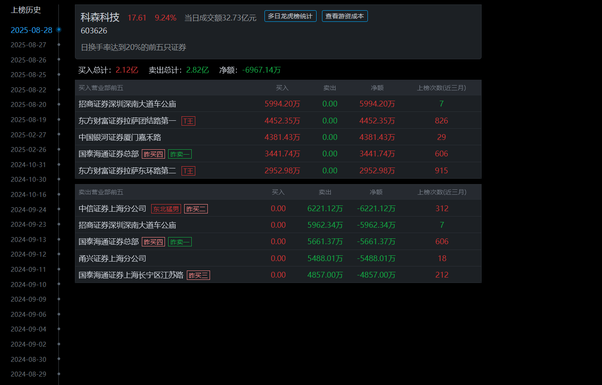
Task: Select the 2024-08-29 history date
Action: [29, 374]
